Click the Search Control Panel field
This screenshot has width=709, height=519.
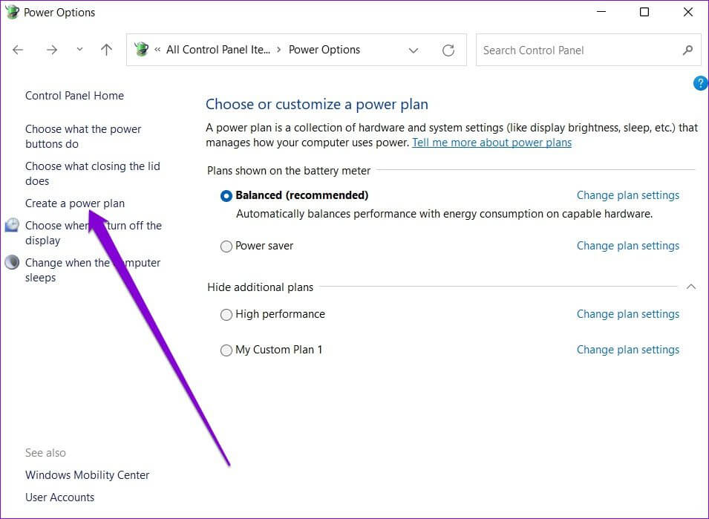578,50
